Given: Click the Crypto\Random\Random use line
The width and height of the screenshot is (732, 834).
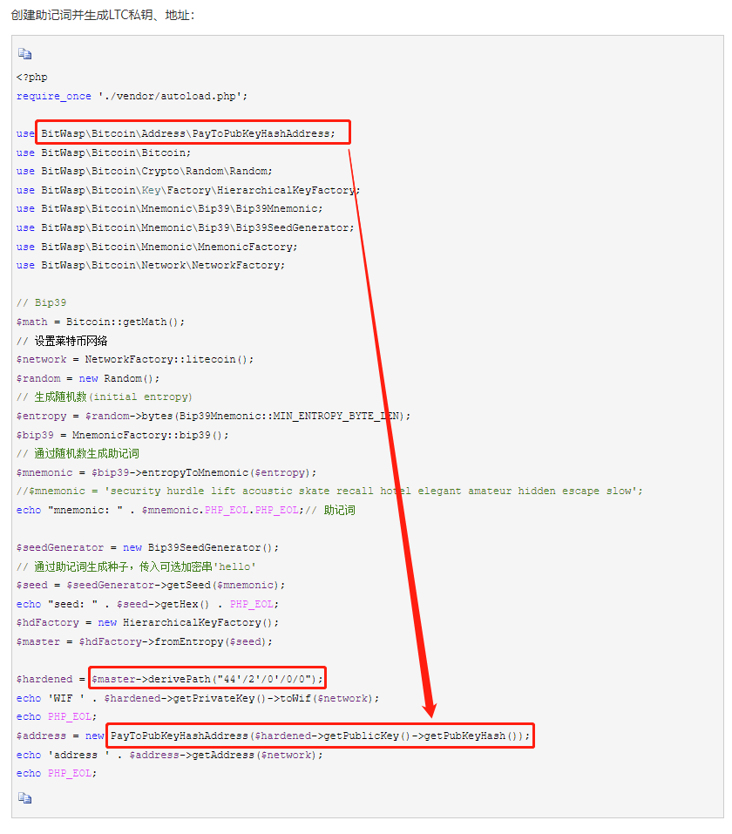Looking at the screenshot, I should (144, 172).
